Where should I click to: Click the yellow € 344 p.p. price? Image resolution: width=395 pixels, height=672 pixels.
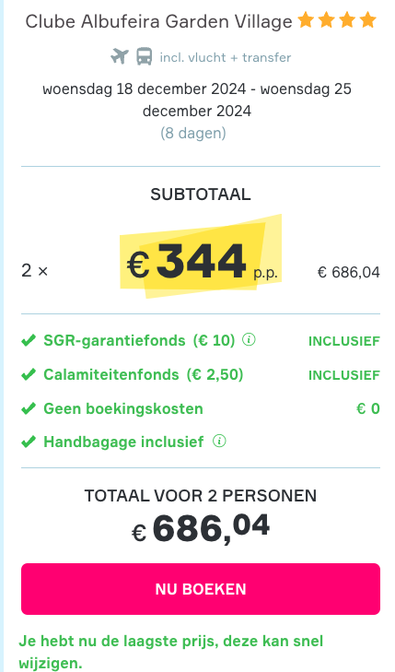pyautogui.click(x=201, y=262)
